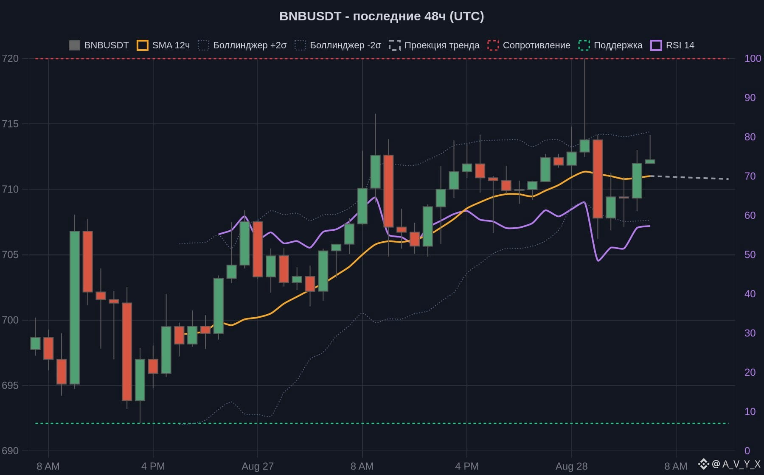Click the gray dashed trend projection line
764x475 pixels.
click(x=689, y=177)
